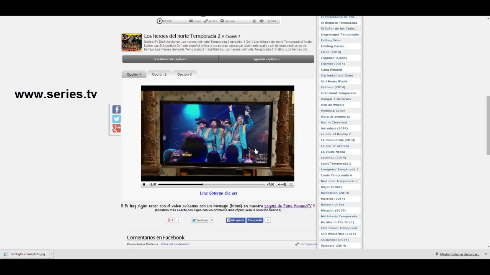Click the get code icon

(x=222, y=21)
